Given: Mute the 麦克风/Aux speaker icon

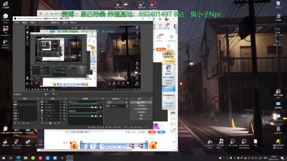Looking at the screenshot, I should pos(96,107).
